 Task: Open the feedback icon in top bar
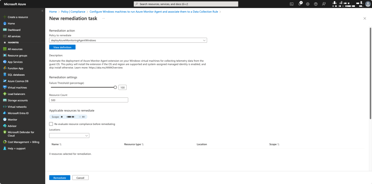point(324,4)
